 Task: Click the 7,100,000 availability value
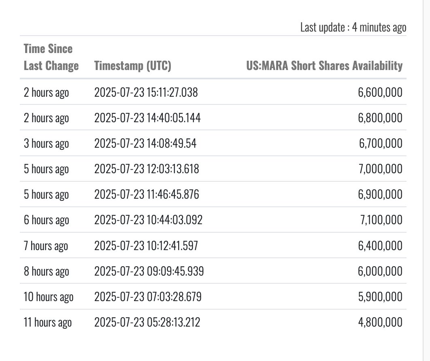381,220
